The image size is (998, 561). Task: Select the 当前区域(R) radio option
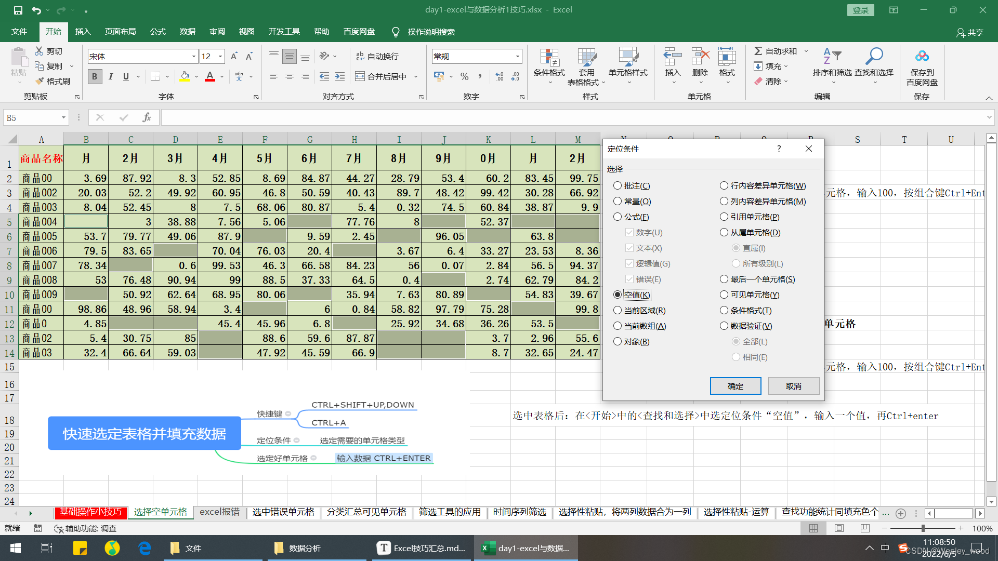tap(618, 311)
